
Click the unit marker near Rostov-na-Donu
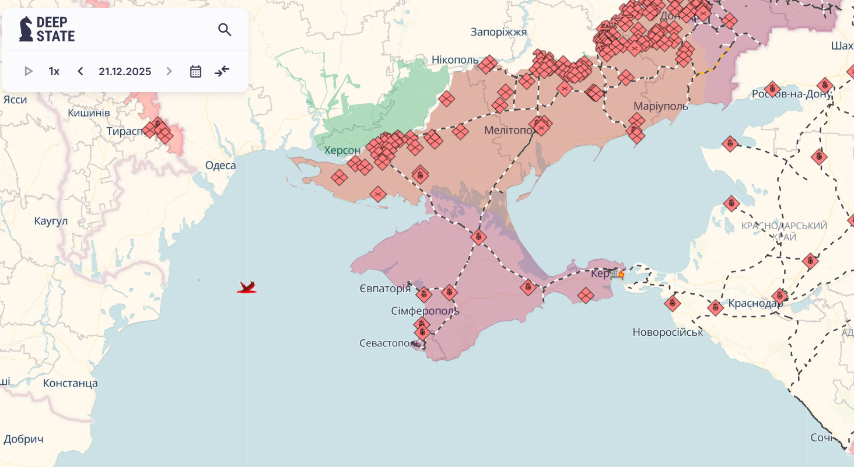pyautogui.click(x=772, y=89)
